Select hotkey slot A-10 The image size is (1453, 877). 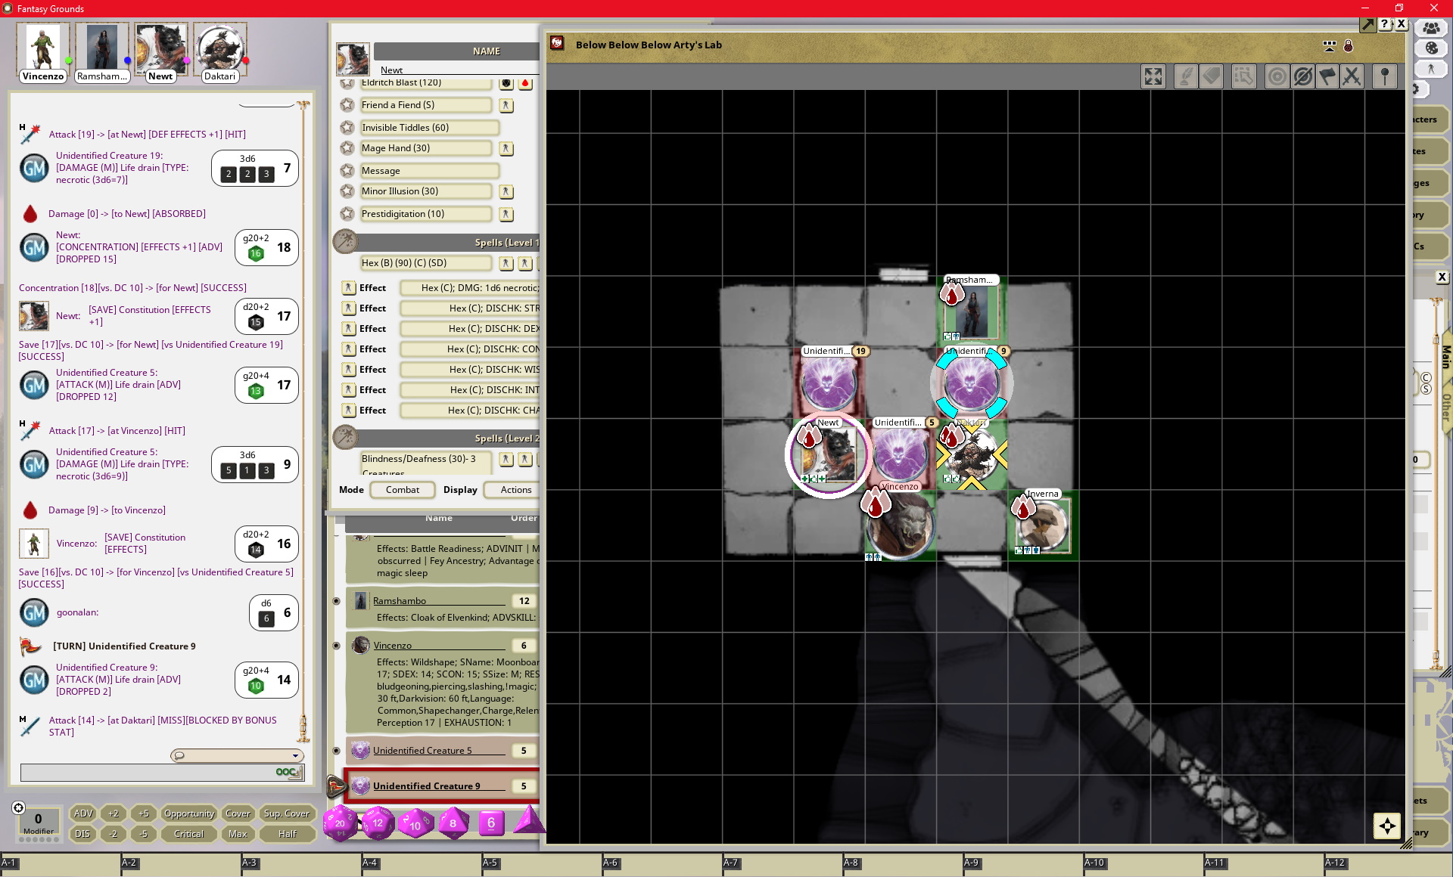tap(1143, 865)
